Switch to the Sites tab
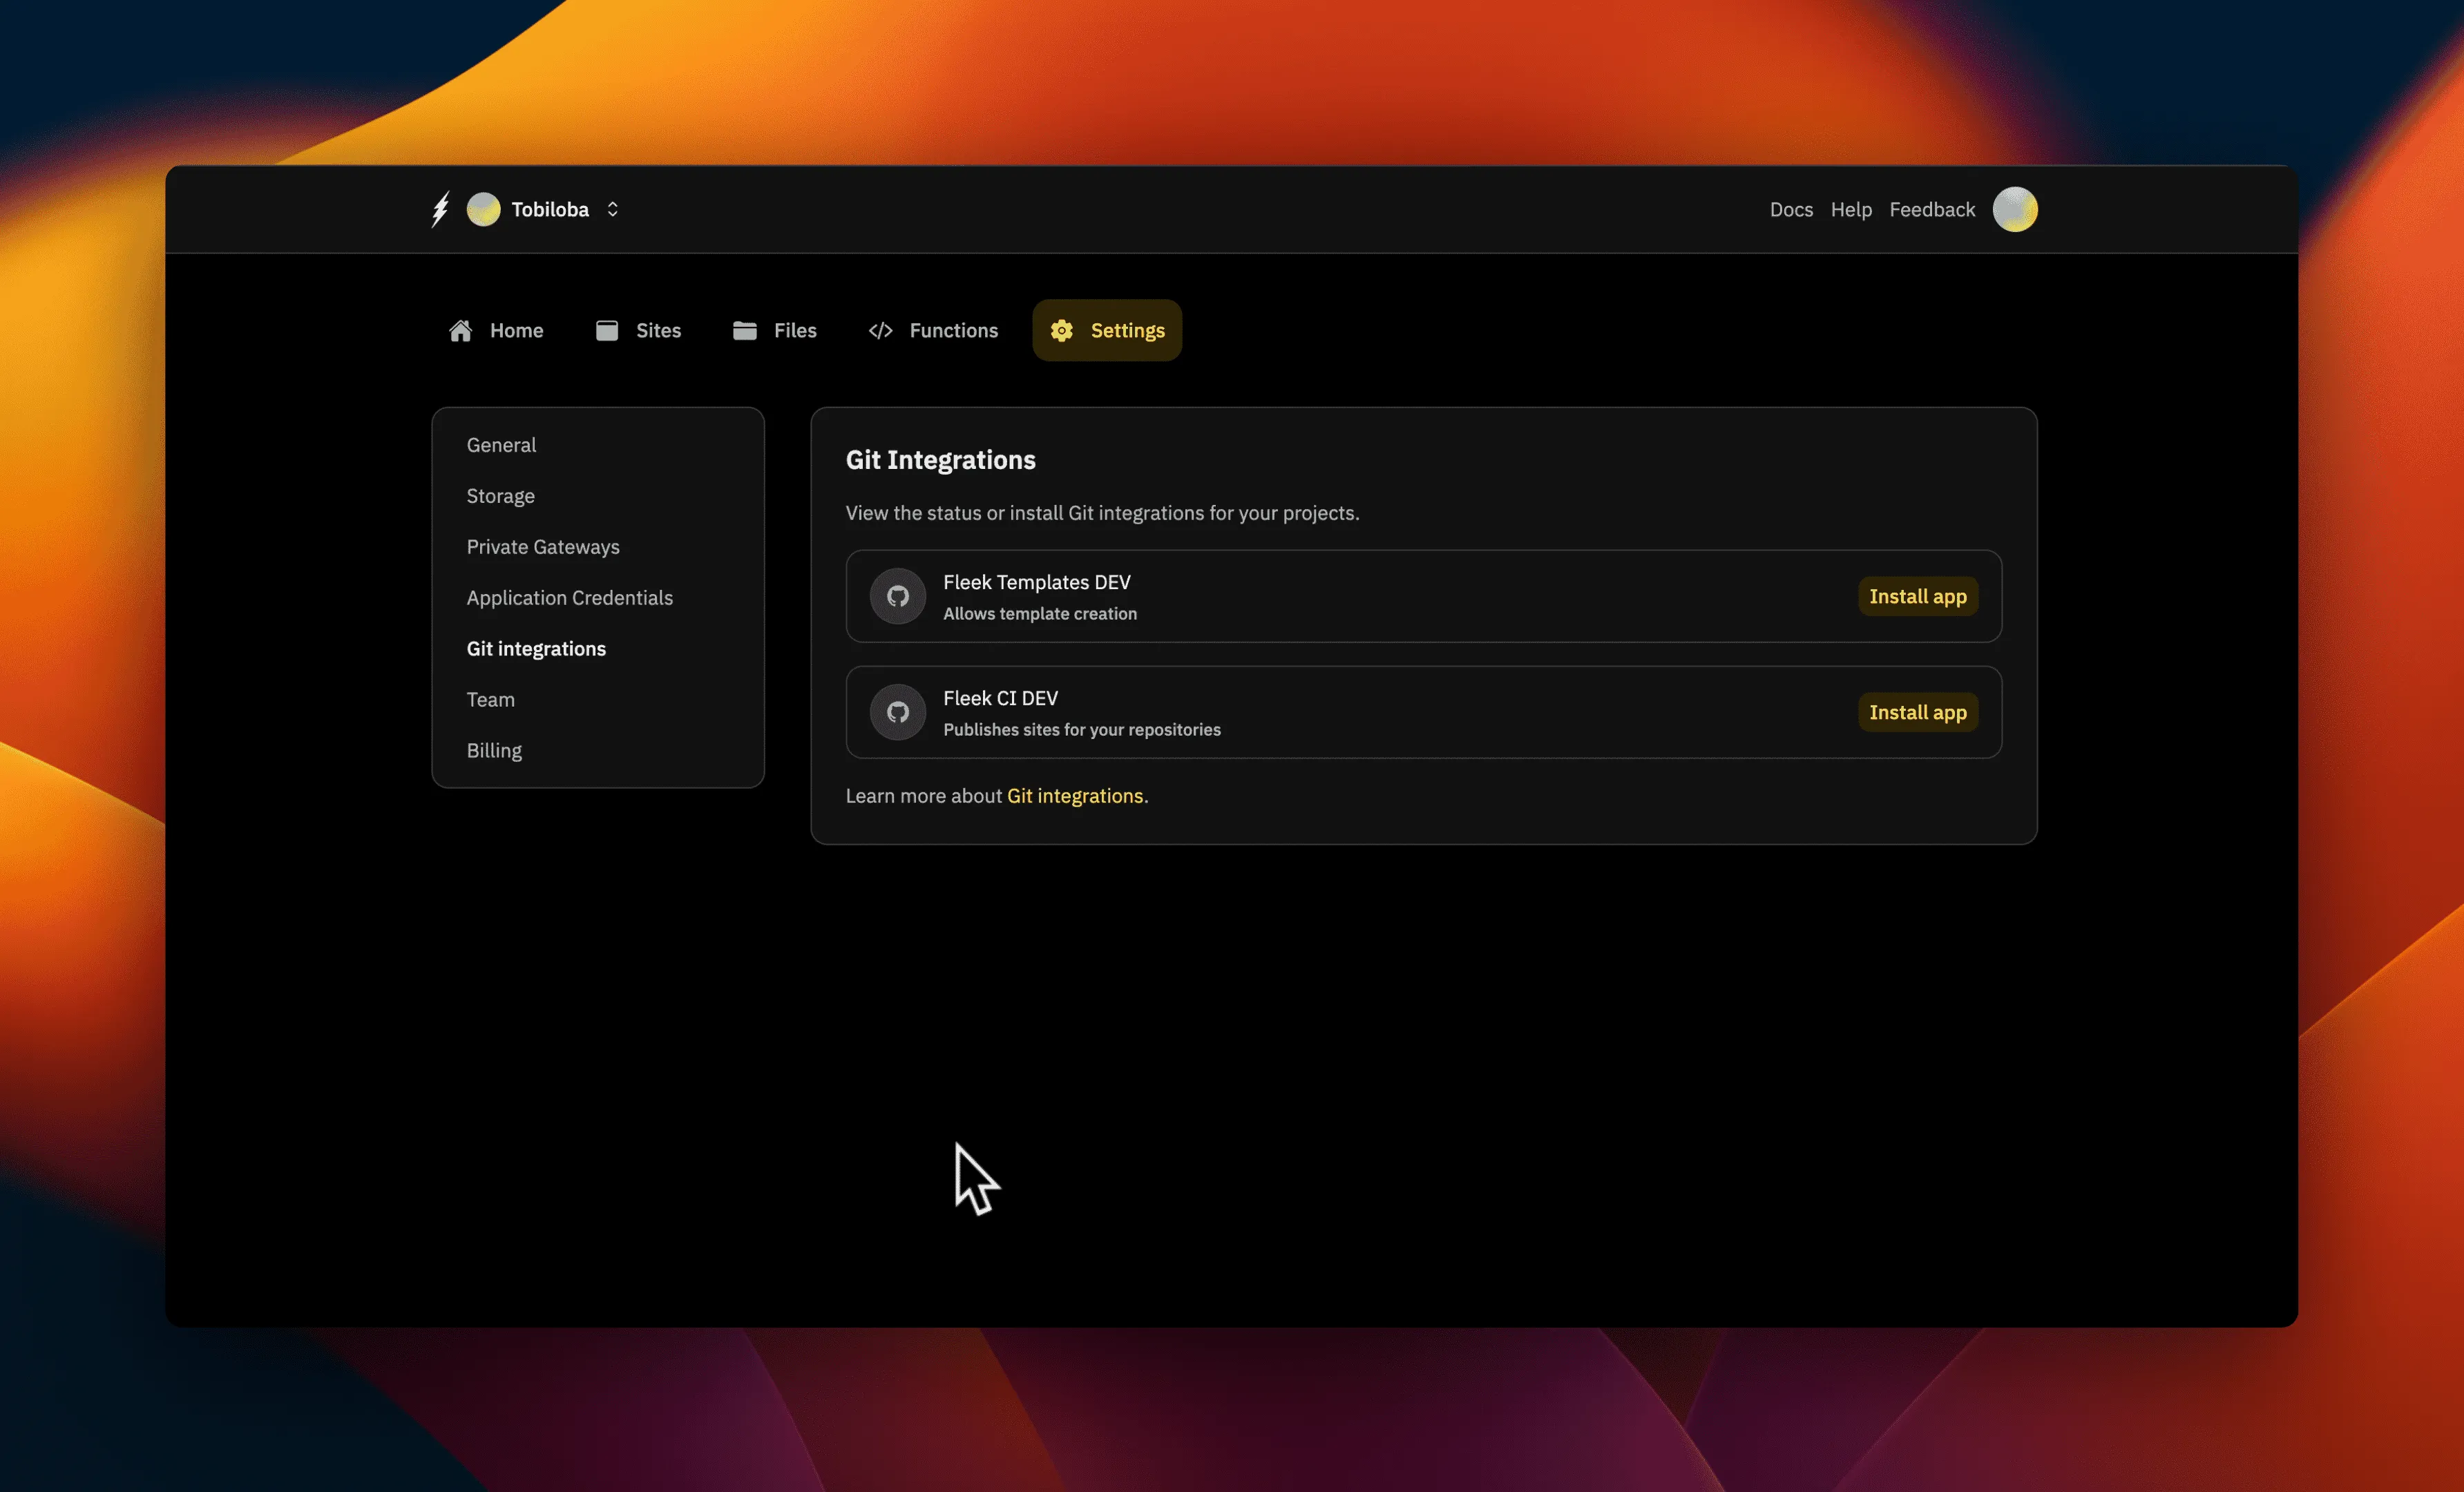Screen dimensions: 2464x1492 click(x=638, y=330)
